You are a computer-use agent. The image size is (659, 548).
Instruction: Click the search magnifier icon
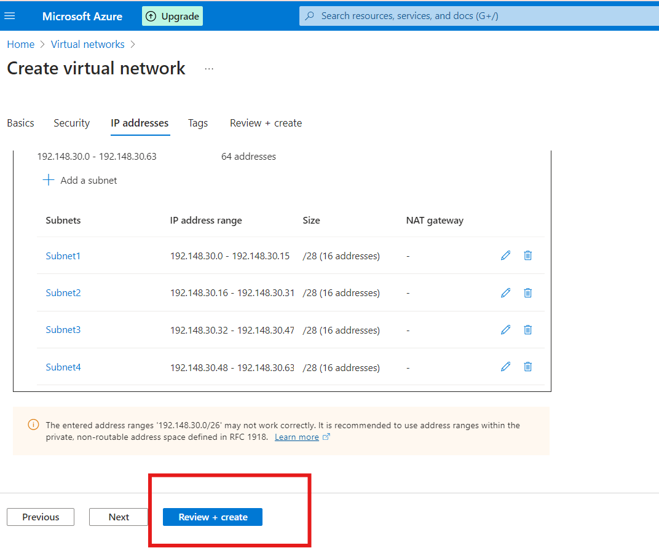pyautogui.click(x=310, y=16)
